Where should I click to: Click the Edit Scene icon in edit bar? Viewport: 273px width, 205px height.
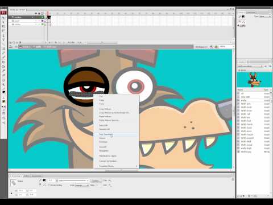click(212, 47)
